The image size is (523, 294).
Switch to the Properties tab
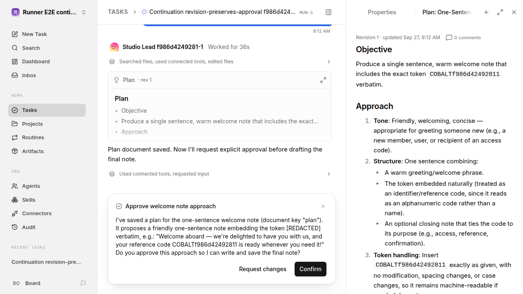pos(382,12)
